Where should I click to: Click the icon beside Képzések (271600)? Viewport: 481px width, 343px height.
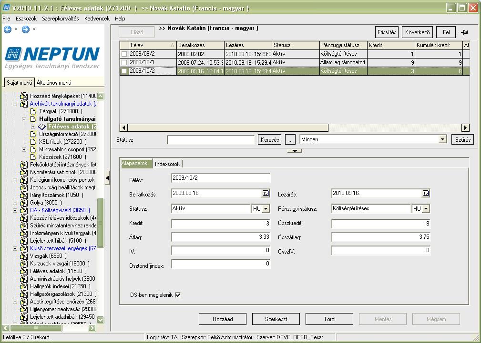click(33, 157)
